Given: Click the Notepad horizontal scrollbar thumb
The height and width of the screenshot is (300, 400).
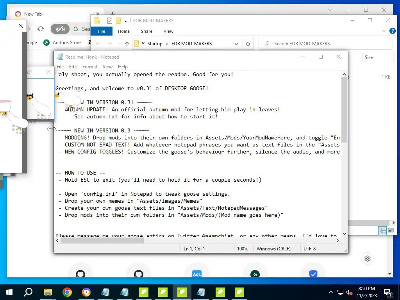Looking at the screenshot, I should (x=102, y=240).
